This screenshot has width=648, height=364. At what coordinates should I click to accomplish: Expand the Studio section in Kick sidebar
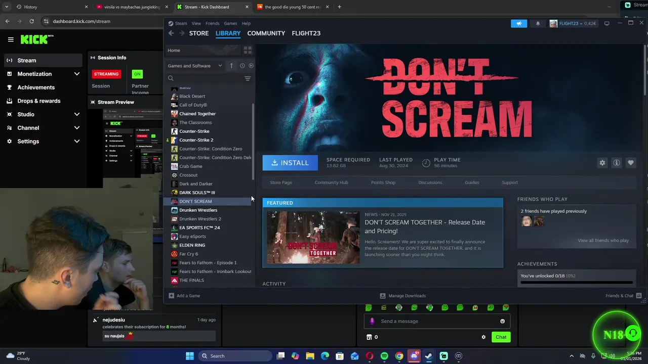point(77,114)
